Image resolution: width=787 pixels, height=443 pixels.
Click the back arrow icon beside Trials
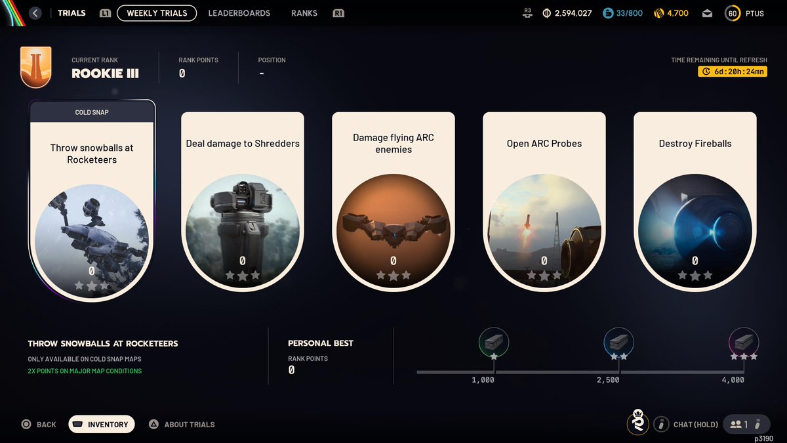coord(35,13)
